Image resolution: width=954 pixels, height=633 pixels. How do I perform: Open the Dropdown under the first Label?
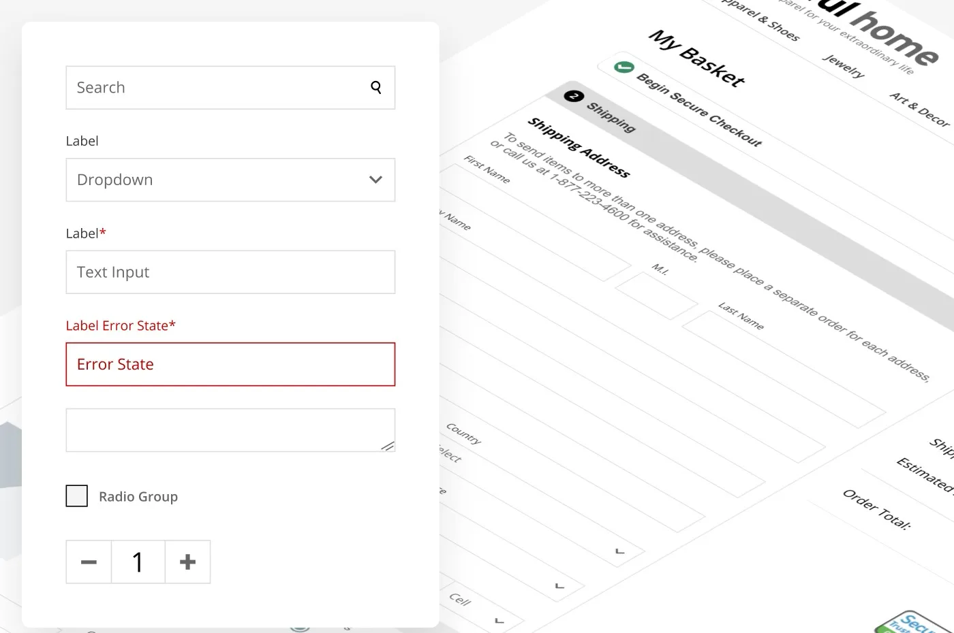pos(230,180)
